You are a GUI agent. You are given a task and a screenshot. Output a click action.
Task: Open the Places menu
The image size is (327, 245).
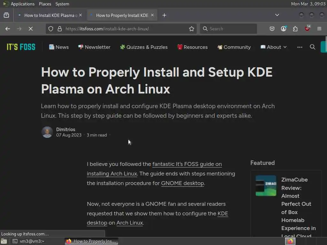tap(45, 4)
